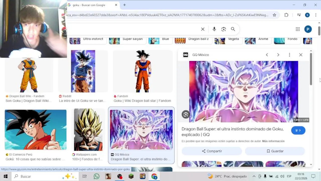The width and height of the screenshot is (321, 181).
Task: Click the weather widget 24°C Prac. despejado
Action: (227, 176)
